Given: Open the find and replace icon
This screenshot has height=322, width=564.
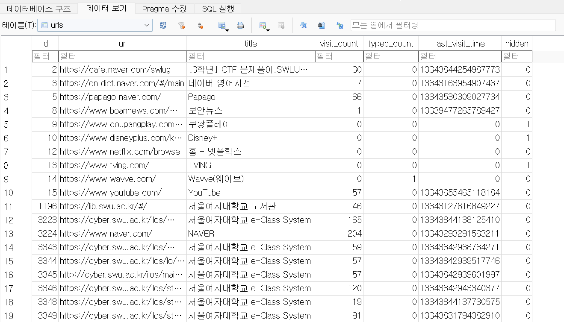Looking at the screenshot, I should [340, 25].
